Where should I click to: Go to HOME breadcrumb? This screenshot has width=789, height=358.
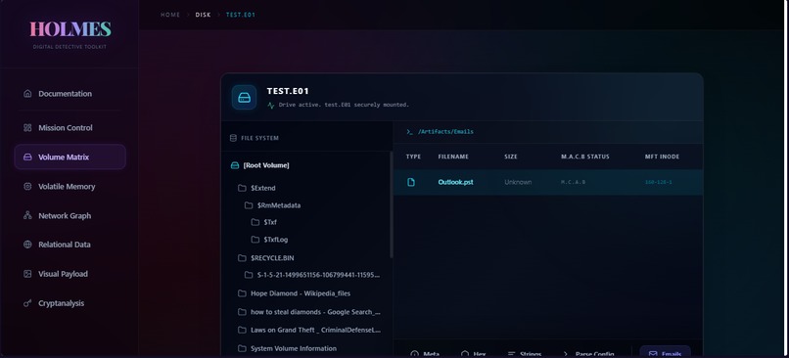point(170,15)
